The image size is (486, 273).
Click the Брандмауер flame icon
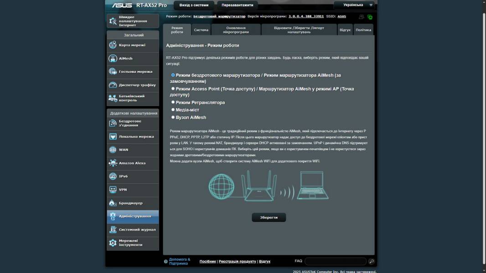click(x=113, y=203)
